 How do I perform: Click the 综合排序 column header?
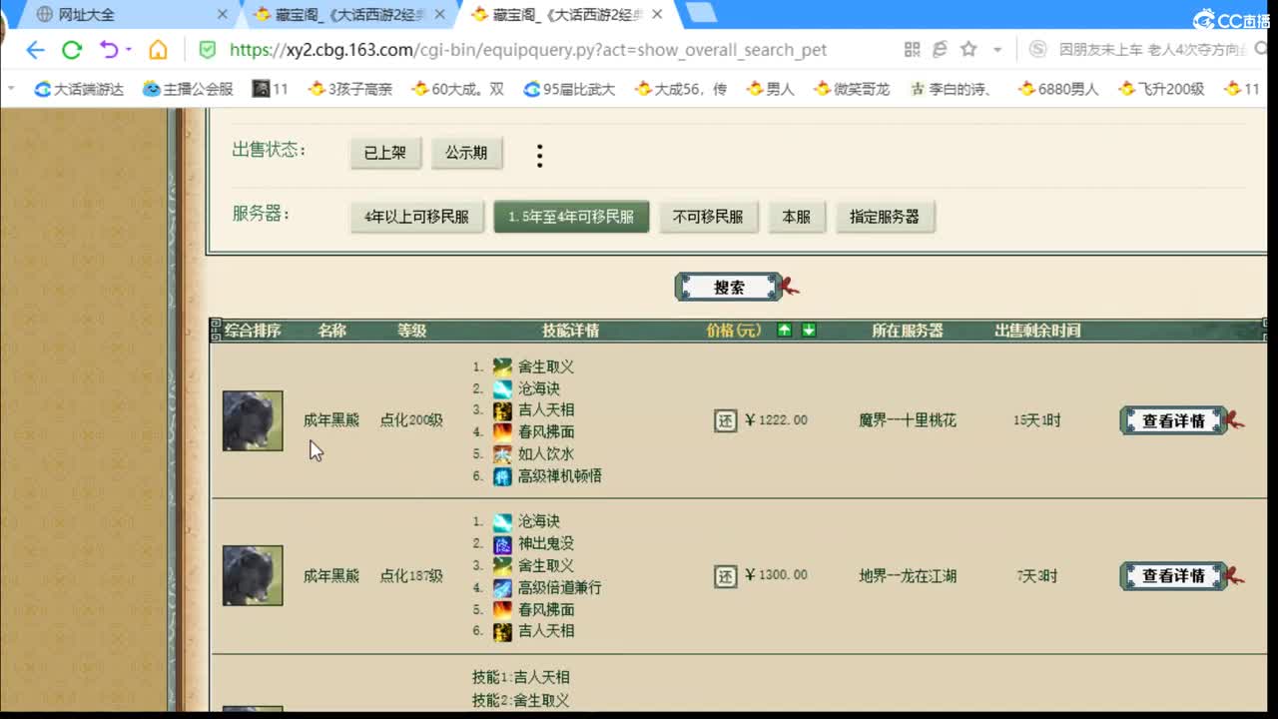(253, 331)
